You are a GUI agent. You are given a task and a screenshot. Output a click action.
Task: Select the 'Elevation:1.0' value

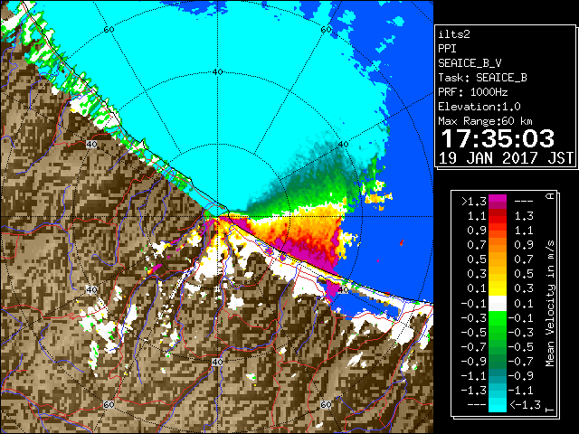479,107
